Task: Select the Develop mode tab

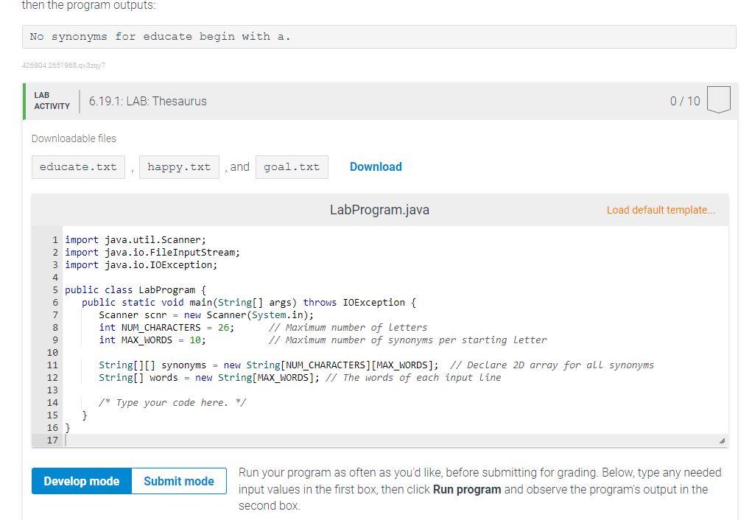Action: tap(81, 481)
